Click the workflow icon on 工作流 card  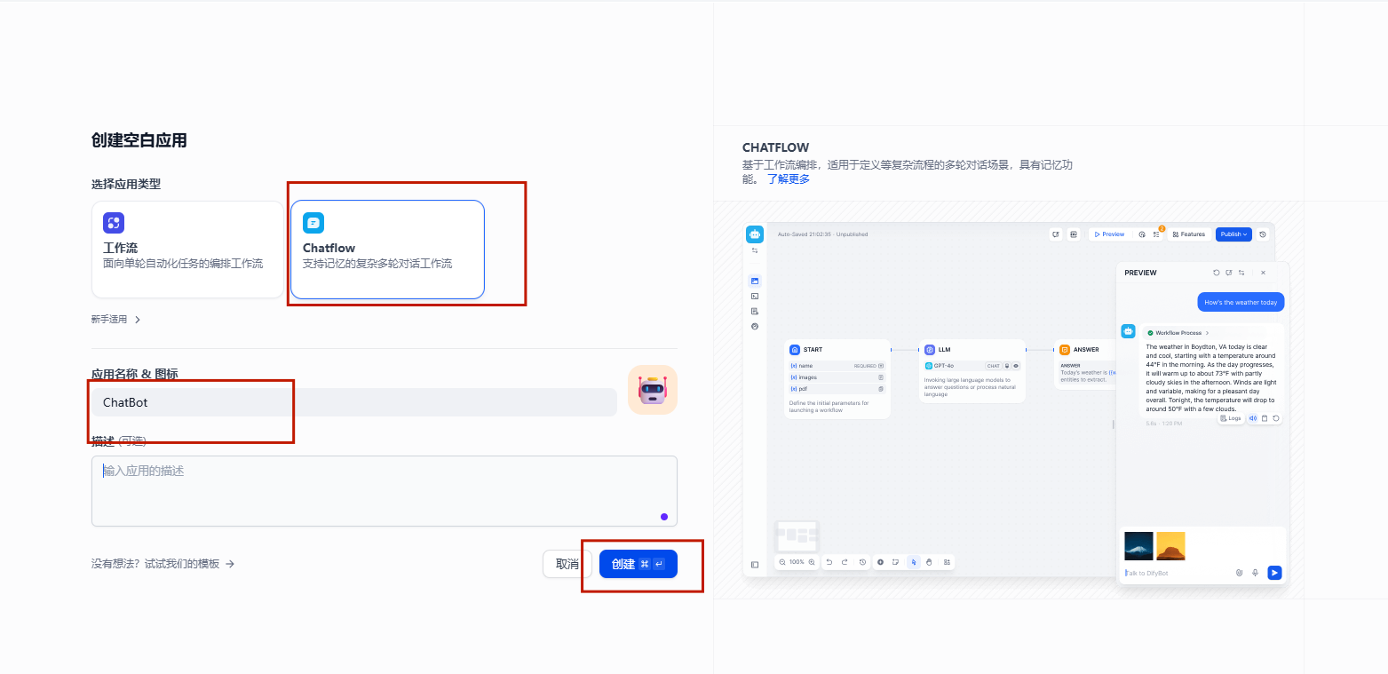[114, 223]
